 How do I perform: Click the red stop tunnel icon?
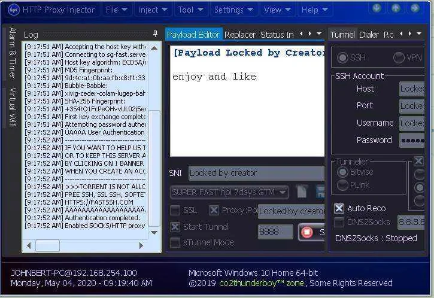306,232
